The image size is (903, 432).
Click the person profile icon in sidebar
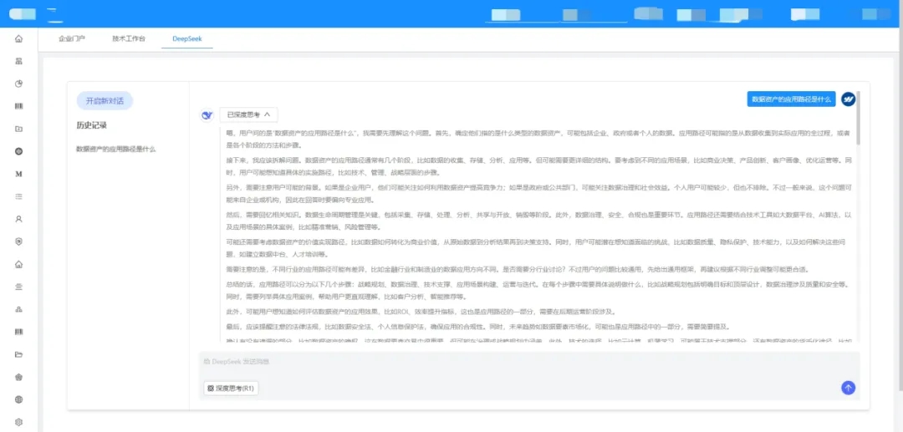click(x=18, y=219)
